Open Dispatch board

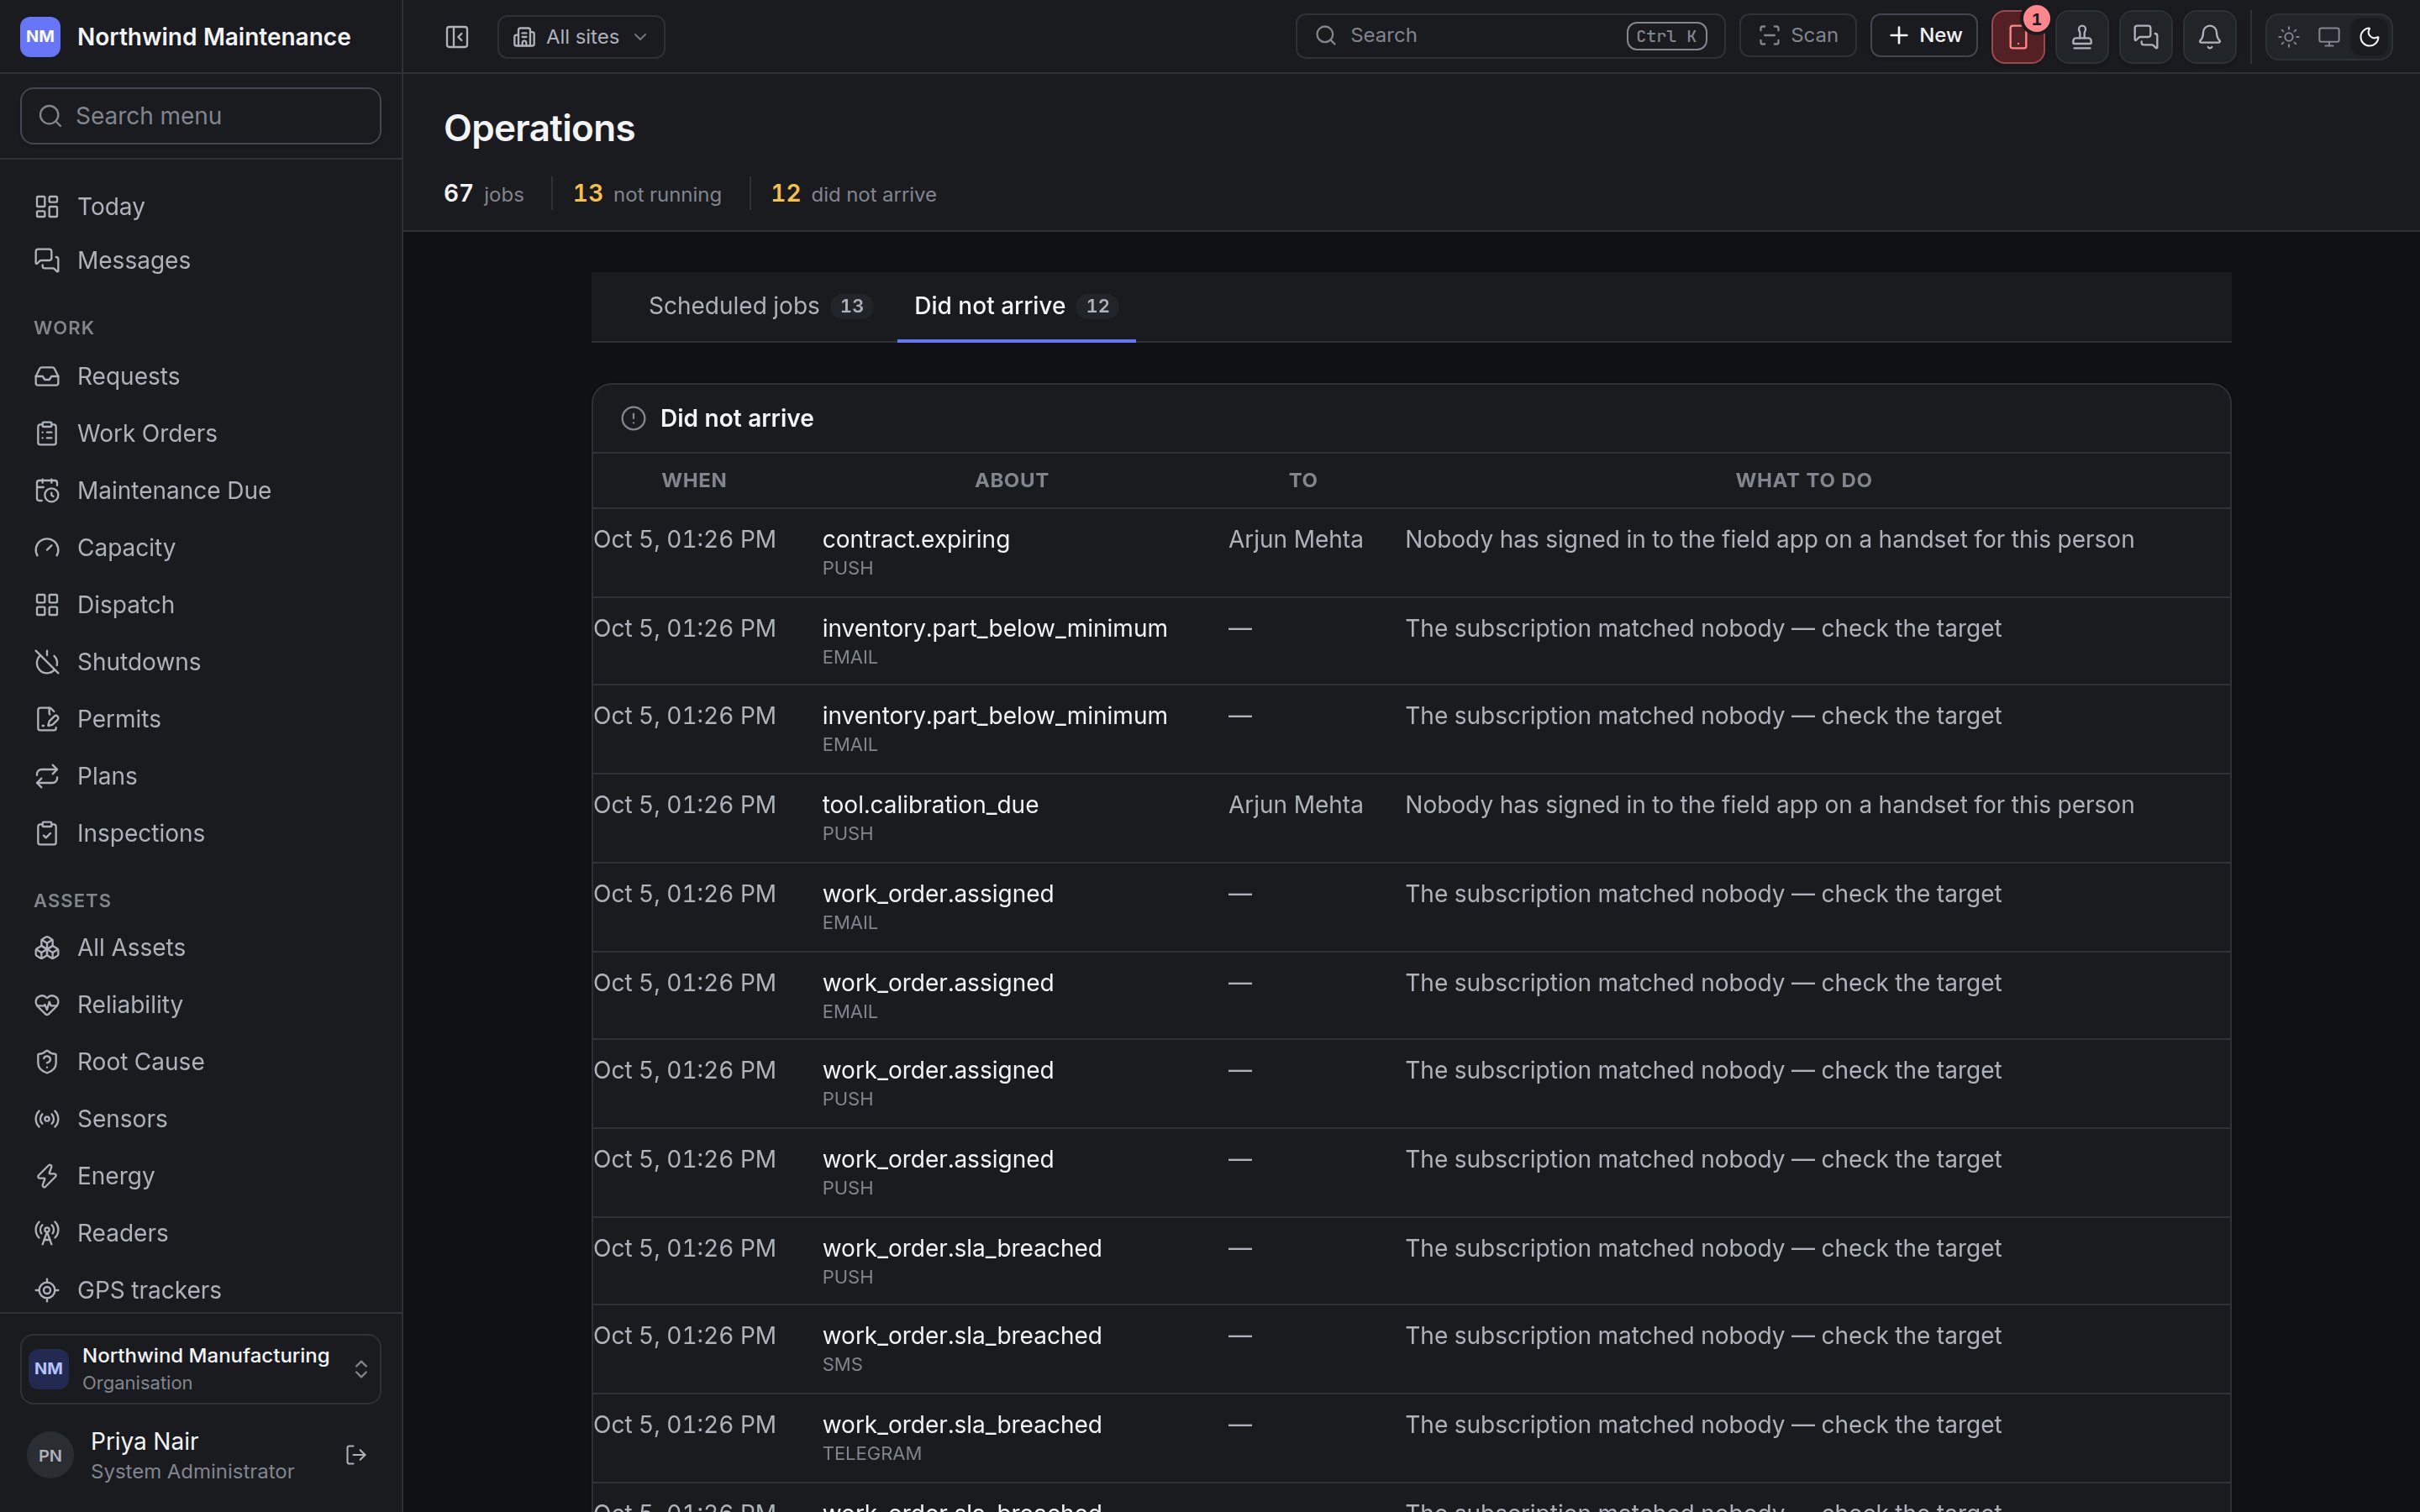[201, 605]
